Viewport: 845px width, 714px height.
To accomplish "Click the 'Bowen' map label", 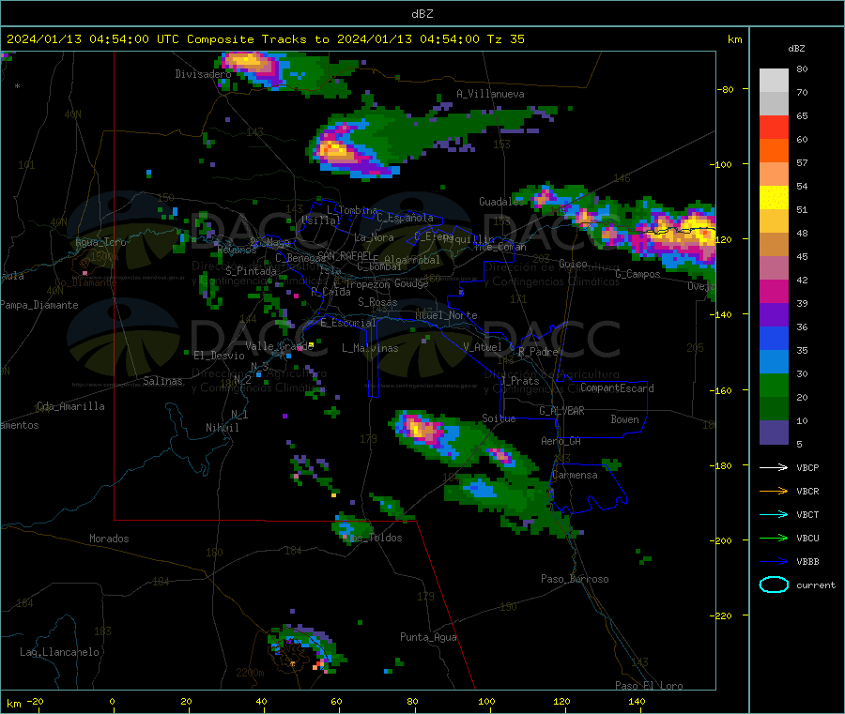I will pyautogui.click(x=624, y=419).
